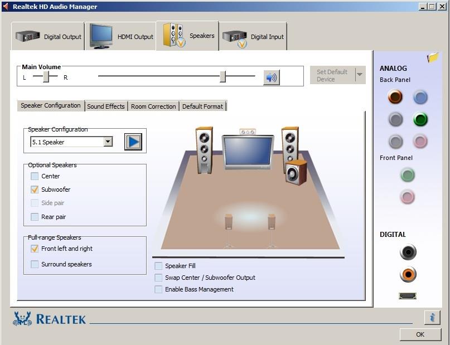
Task: Click the orange back panel audio jack
Action: click(x=395, y=96)
